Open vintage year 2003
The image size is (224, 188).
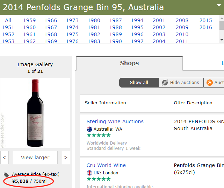159,34
